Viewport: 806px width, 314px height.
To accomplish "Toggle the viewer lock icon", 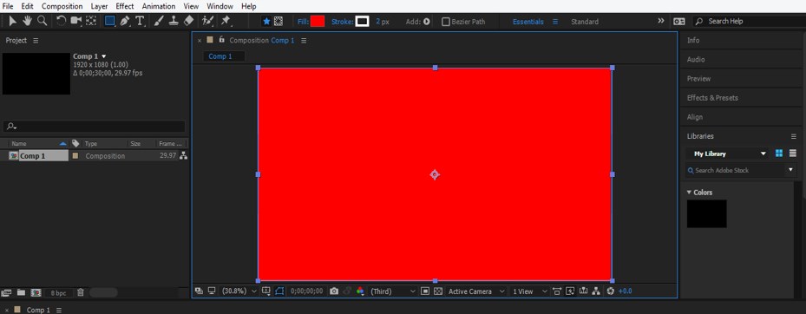I will 221,40.
